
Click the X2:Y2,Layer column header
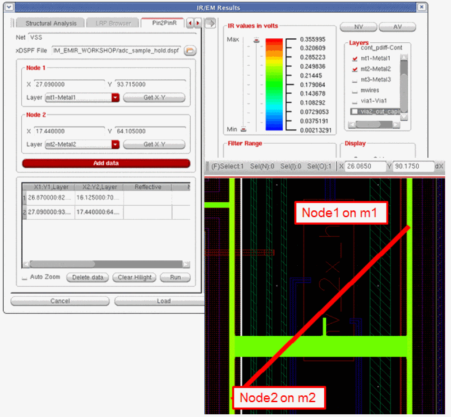99,187
